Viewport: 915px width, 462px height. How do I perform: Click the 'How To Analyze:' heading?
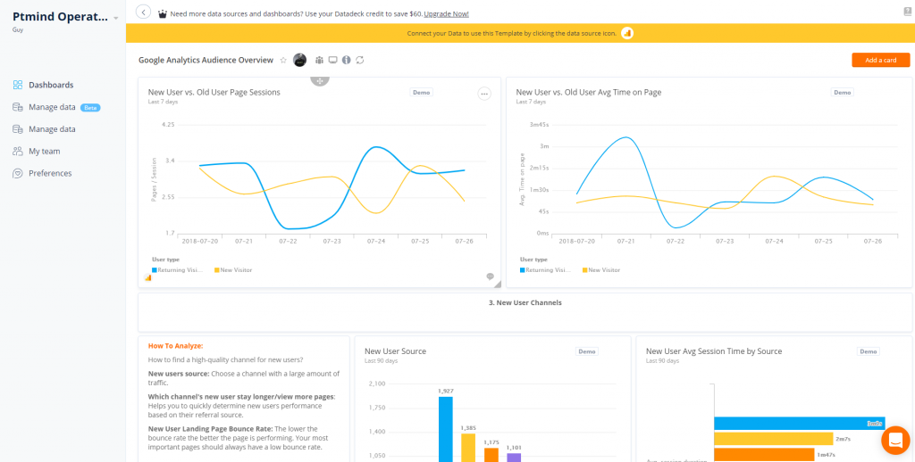pyautogui.click(x=176, y=345)
